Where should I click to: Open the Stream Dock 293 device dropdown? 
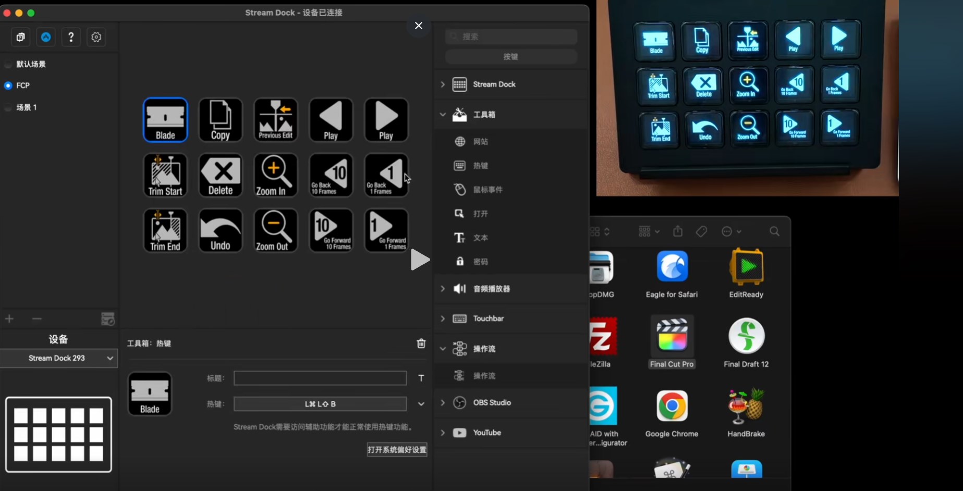[59, 358]
